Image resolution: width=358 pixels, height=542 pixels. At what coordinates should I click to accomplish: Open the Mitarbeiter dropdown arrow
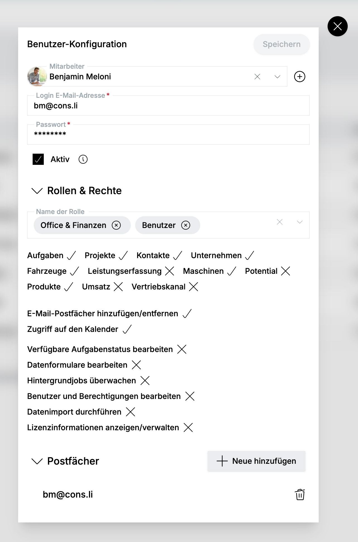click(277, 77)
